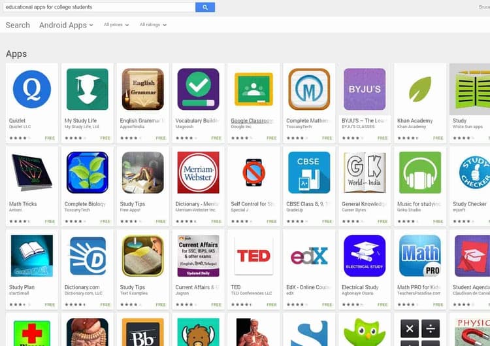The height and width of the screenshot is (346, 490).
Task: Focus the search field with educational apps query
Action: [x=99, y=7]
